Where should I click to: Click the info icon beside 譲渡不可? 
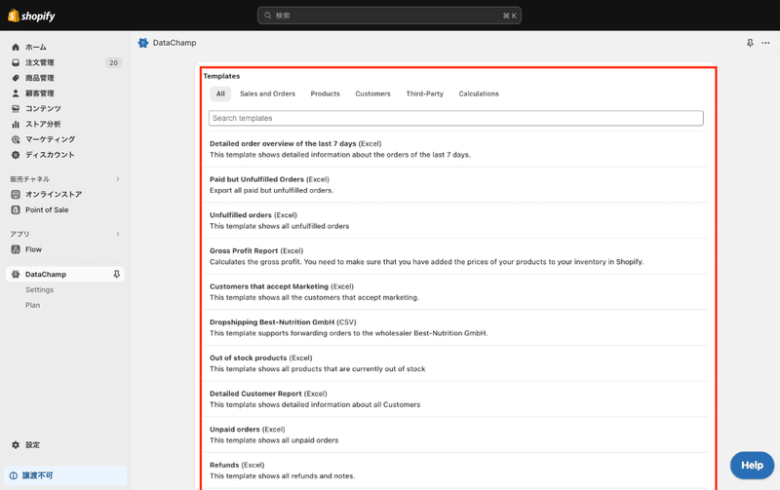(x=14, y=476)
